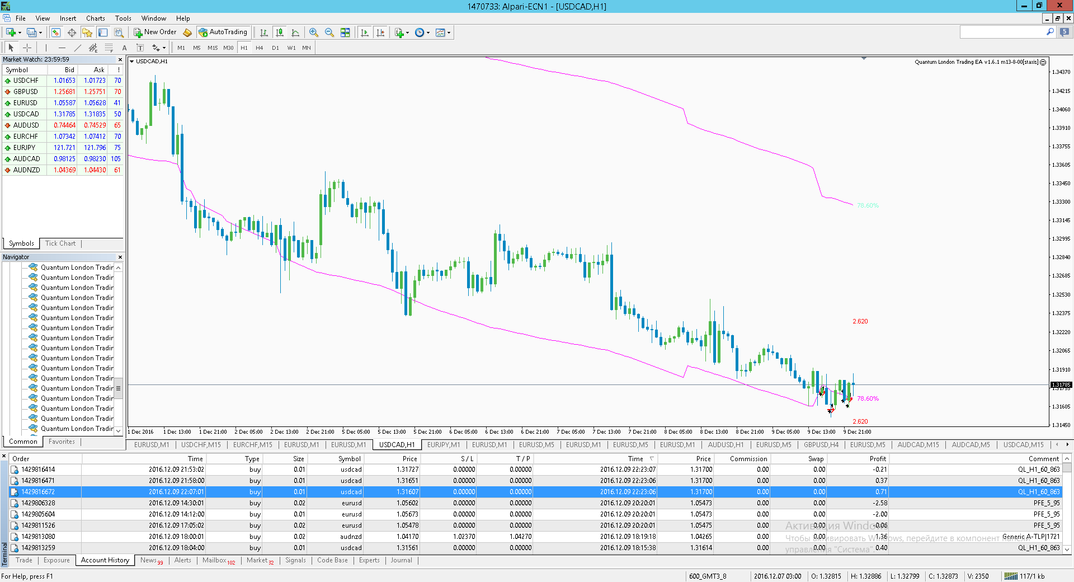Open the Insert menu

(68, 18)
